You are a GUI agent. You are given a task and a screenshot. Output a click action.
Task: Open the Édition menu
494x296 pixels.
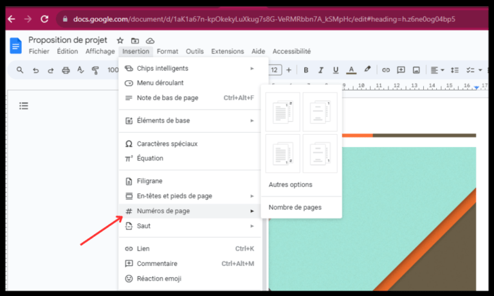[x=68, y=51]
